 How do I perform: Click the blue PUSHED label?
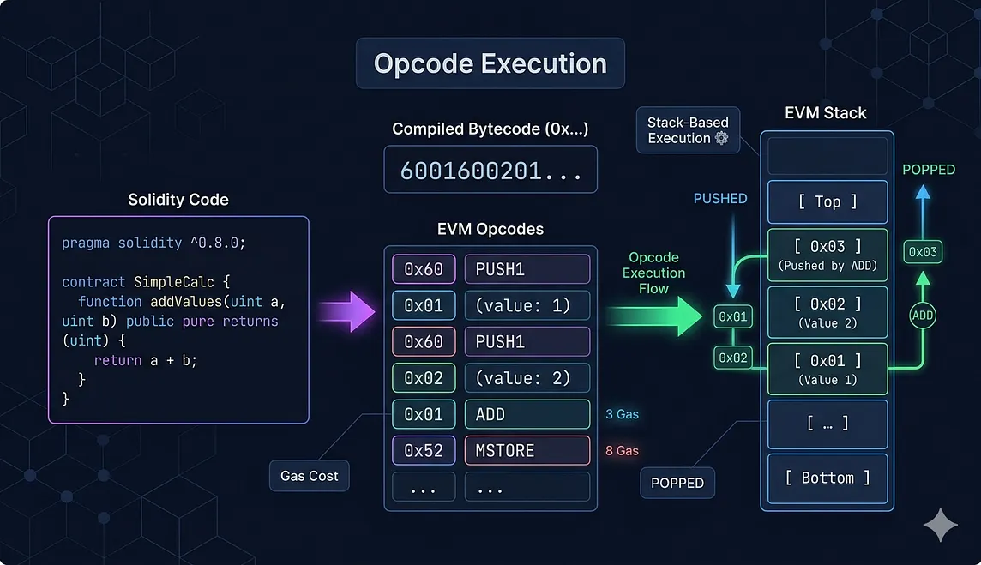tap(720, 198)
